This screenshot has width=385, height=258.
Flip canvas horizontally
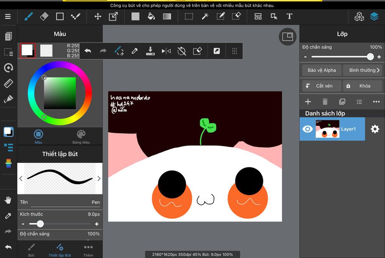[166, 51]
